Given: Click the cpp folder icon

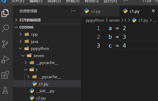Looking at the screenshot, I should pos(27,34).
